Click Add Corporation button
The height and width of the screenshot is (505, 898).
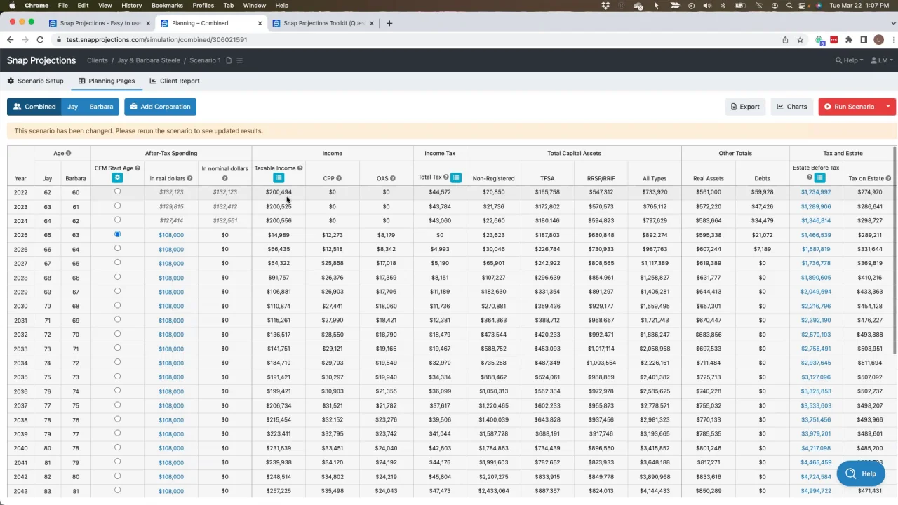point(160,107)
